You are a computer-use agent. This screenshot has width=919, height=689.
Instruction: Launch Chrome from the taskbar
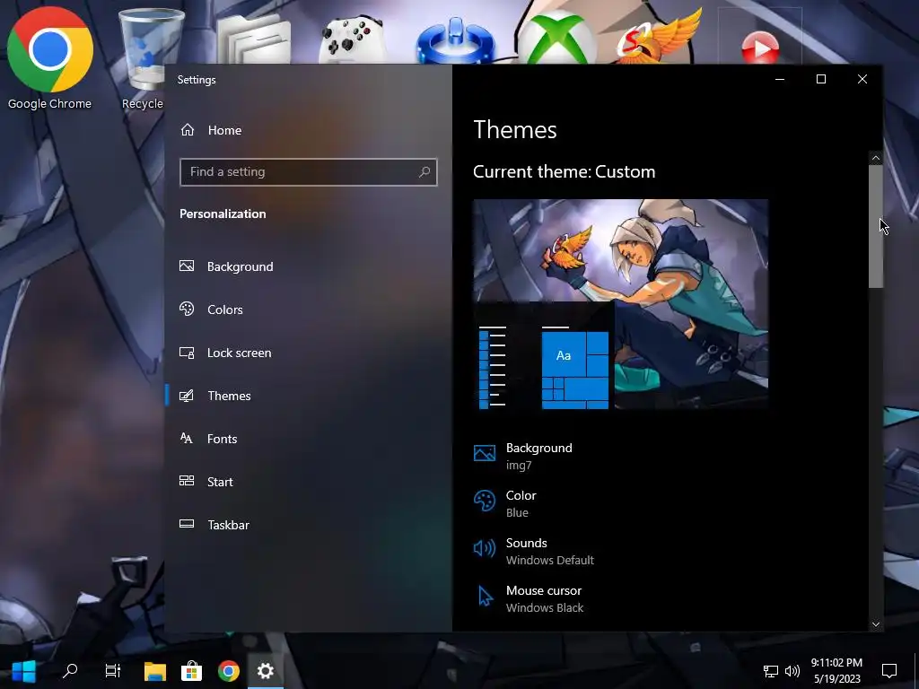click(x=229, y=671)
